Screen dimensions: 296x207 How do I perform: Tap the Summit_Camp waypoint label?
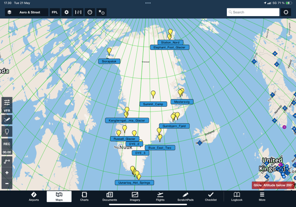[153, 104]
